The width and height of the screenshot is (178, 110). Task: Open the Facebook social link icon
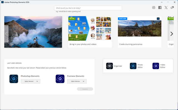click(x=160, y=7)
